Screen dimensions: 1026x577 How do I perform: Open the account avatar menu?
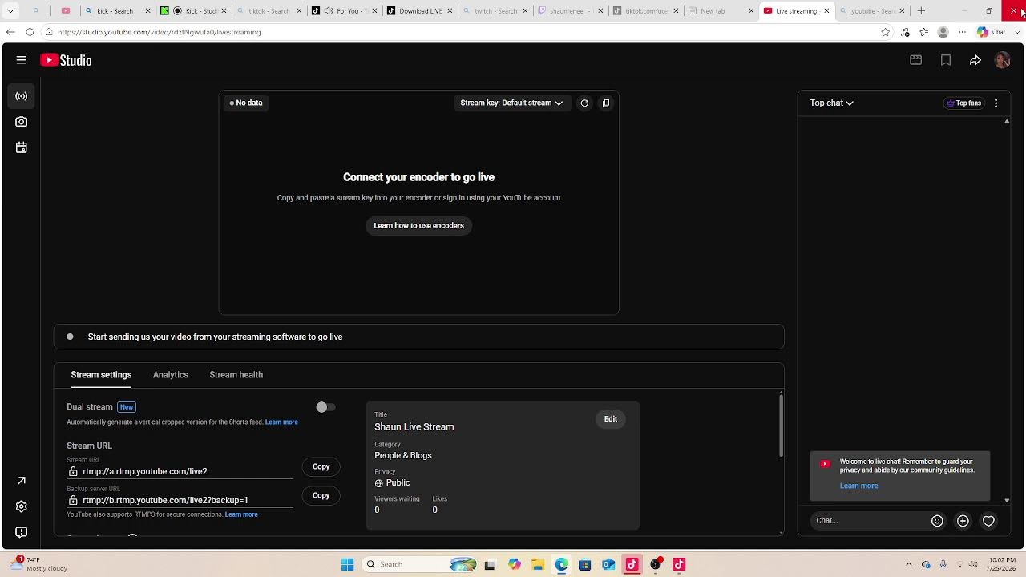(x=1002, y=60)
